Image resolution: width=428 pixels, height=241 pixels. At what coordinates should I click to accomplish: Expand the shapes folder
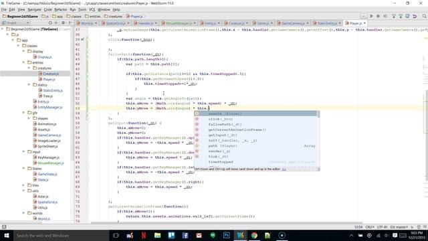29,118
